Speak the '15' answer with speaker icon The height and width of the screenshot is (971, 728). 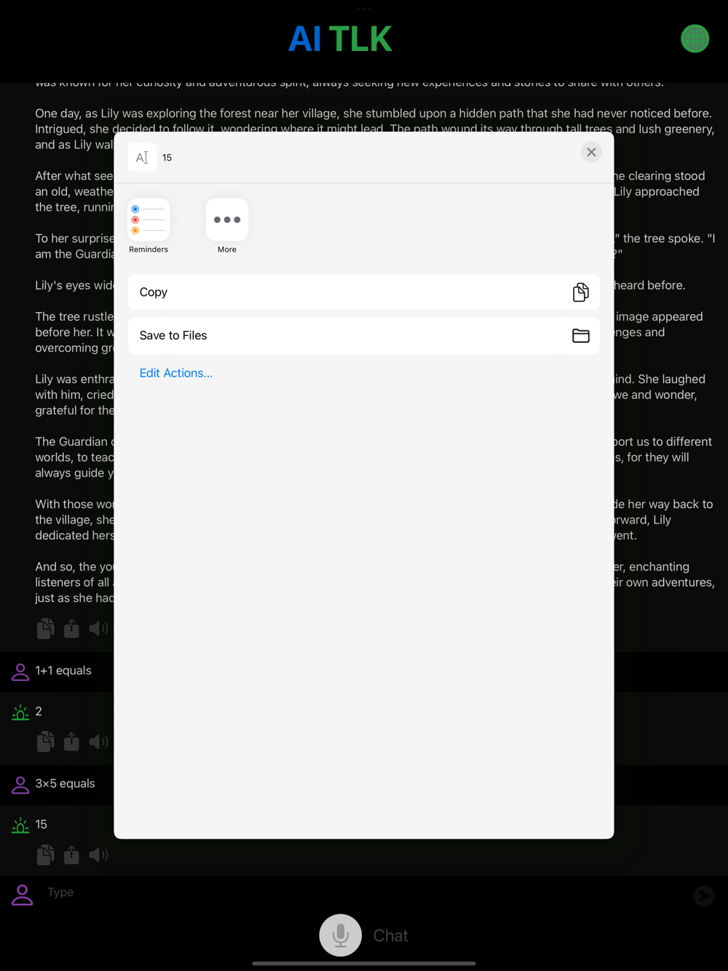point(98,855)
